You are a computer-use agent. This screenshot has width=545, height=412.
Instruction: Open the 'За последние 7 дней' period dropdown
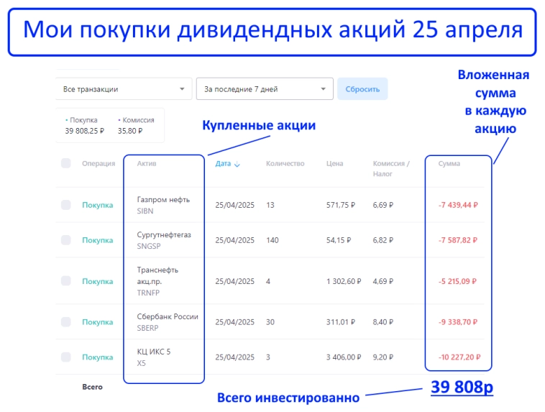click(x=265, y=89)
